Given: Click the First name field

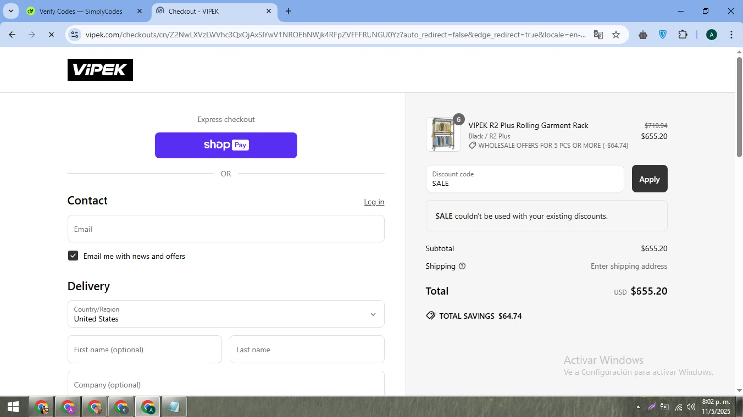Looking at the screenshot, I should pyautogui.click(x=145, y=349).
